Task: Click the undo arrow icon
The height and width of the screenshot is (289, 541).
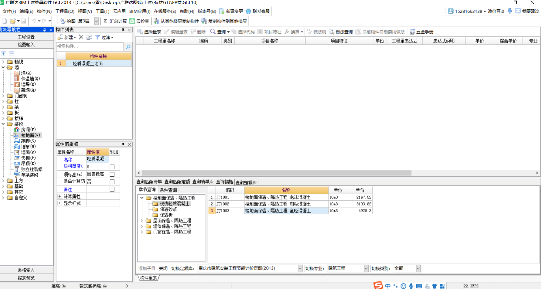Action: coord(34,21)
